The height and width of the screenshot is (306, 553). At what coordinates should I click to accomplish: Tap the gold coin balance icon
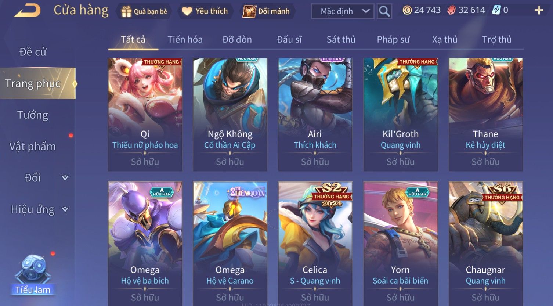(x=407, y=10)
